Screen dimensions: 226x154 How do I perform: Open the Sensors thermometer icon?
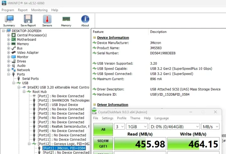[x=47, y=19]
